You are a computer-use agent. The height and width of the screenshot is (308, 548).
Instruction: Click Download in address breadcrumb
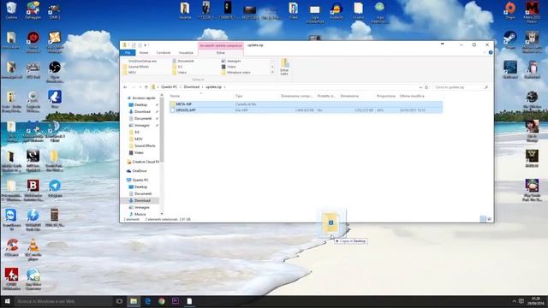191,87
